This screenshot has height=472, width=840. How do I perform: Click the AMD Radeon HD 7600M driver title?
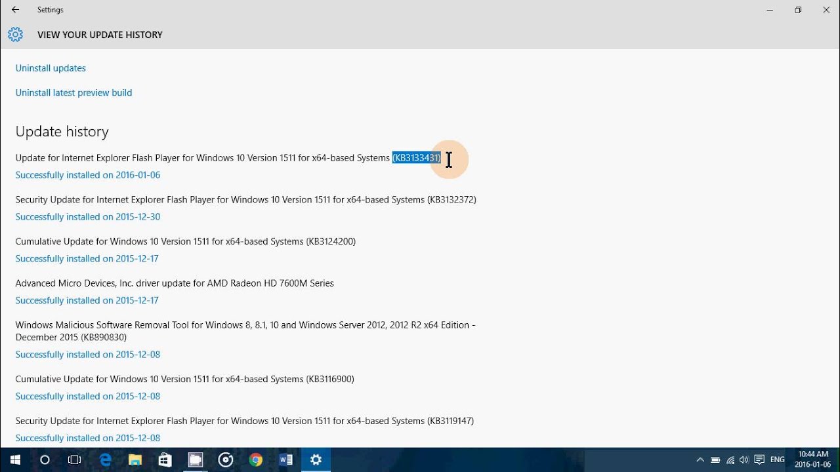(175, 283)
